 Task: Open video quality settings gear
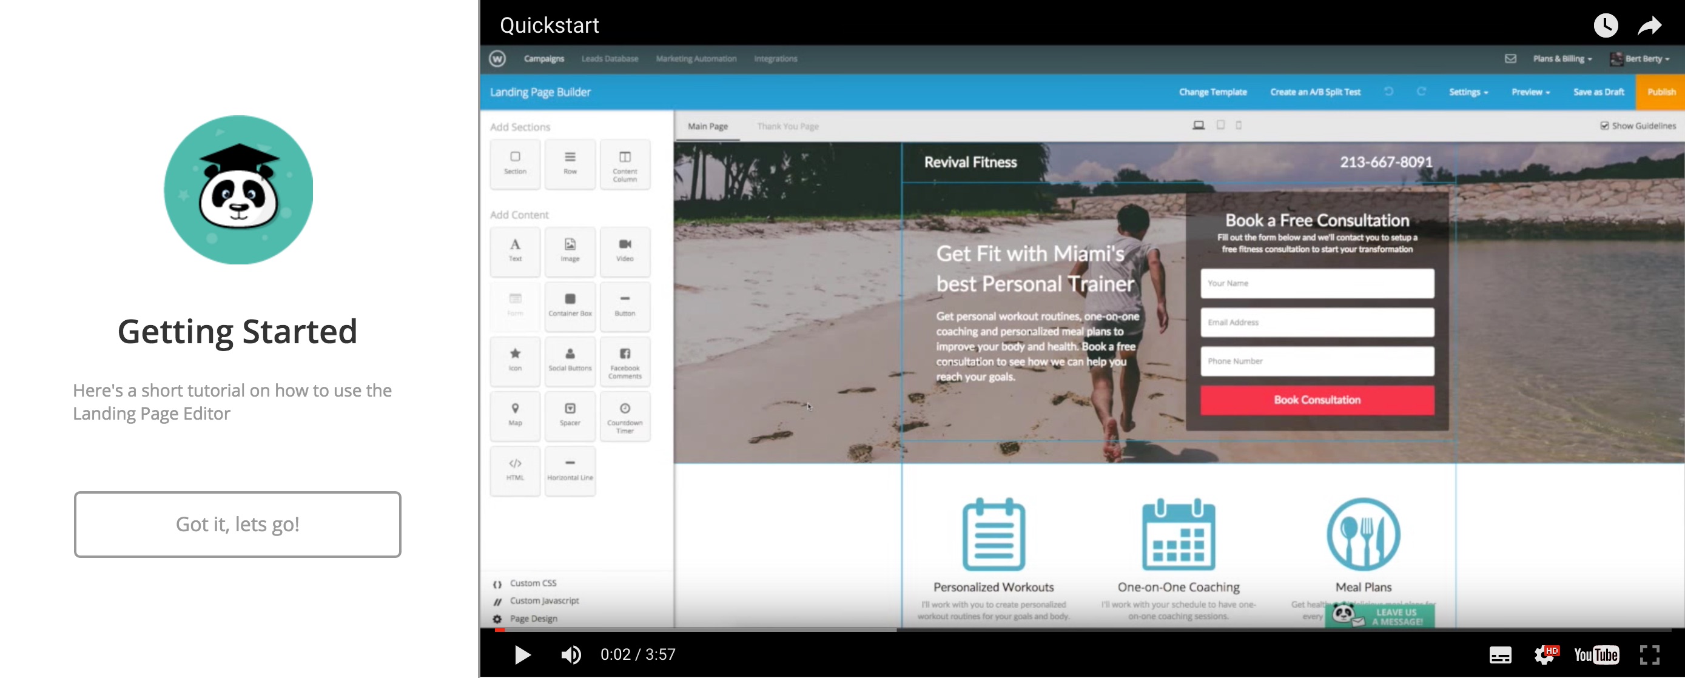(1545, 654)
